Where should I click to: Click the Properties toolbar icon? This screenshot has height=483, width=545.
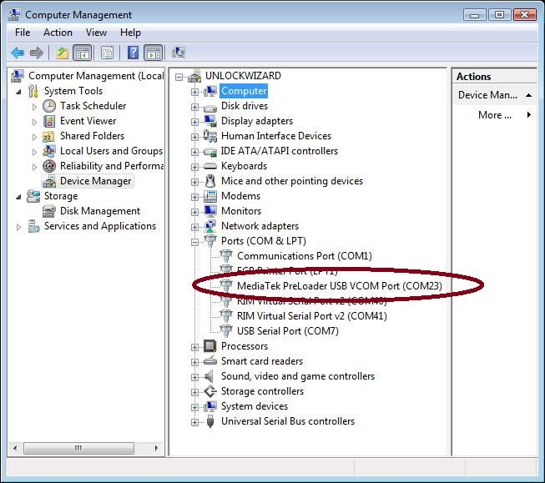point(107,53)
